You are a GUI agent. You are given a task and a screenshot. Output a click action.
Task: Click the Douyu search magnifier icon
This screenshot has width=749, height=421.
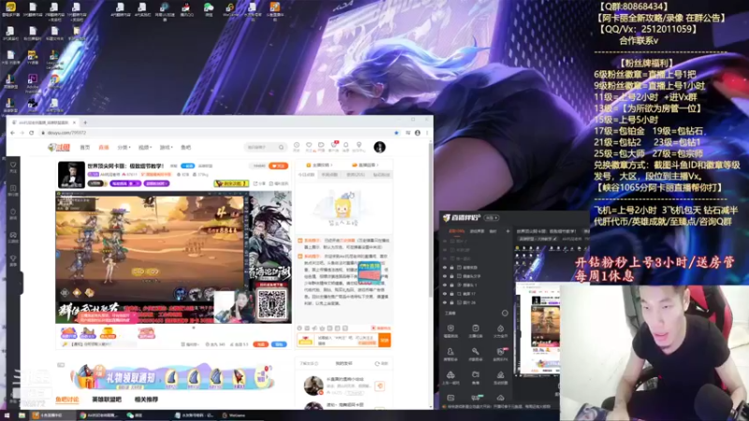282,148
